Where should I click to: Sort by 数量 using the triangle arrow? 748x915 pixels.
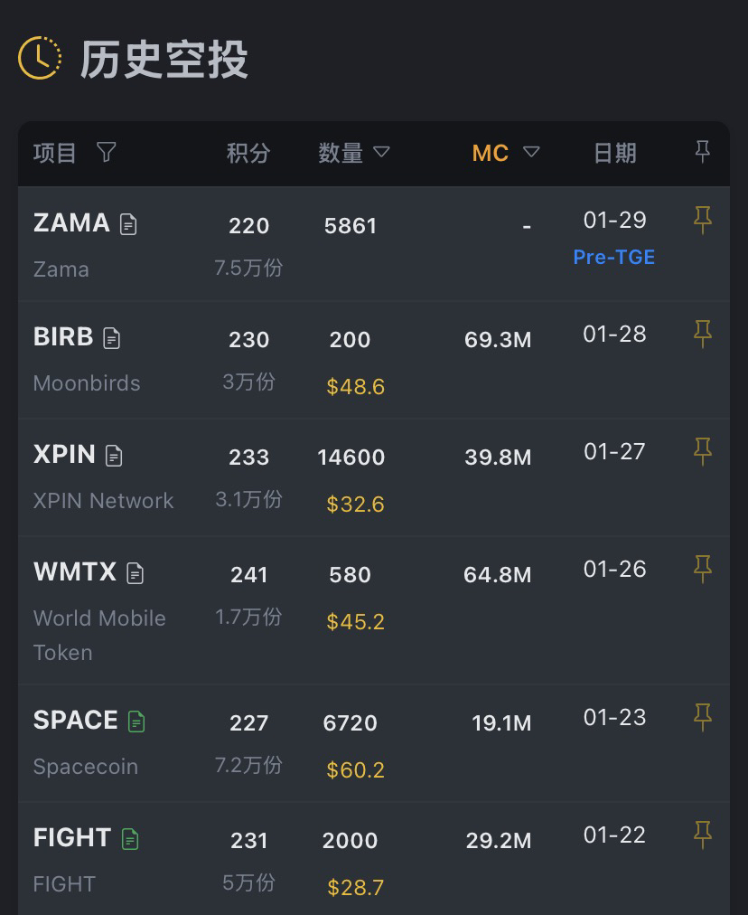point(381,152)
